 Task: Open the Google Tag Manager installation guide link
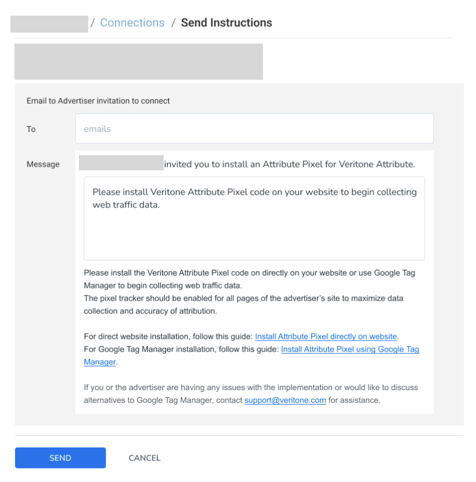click(x=349, y=349)
